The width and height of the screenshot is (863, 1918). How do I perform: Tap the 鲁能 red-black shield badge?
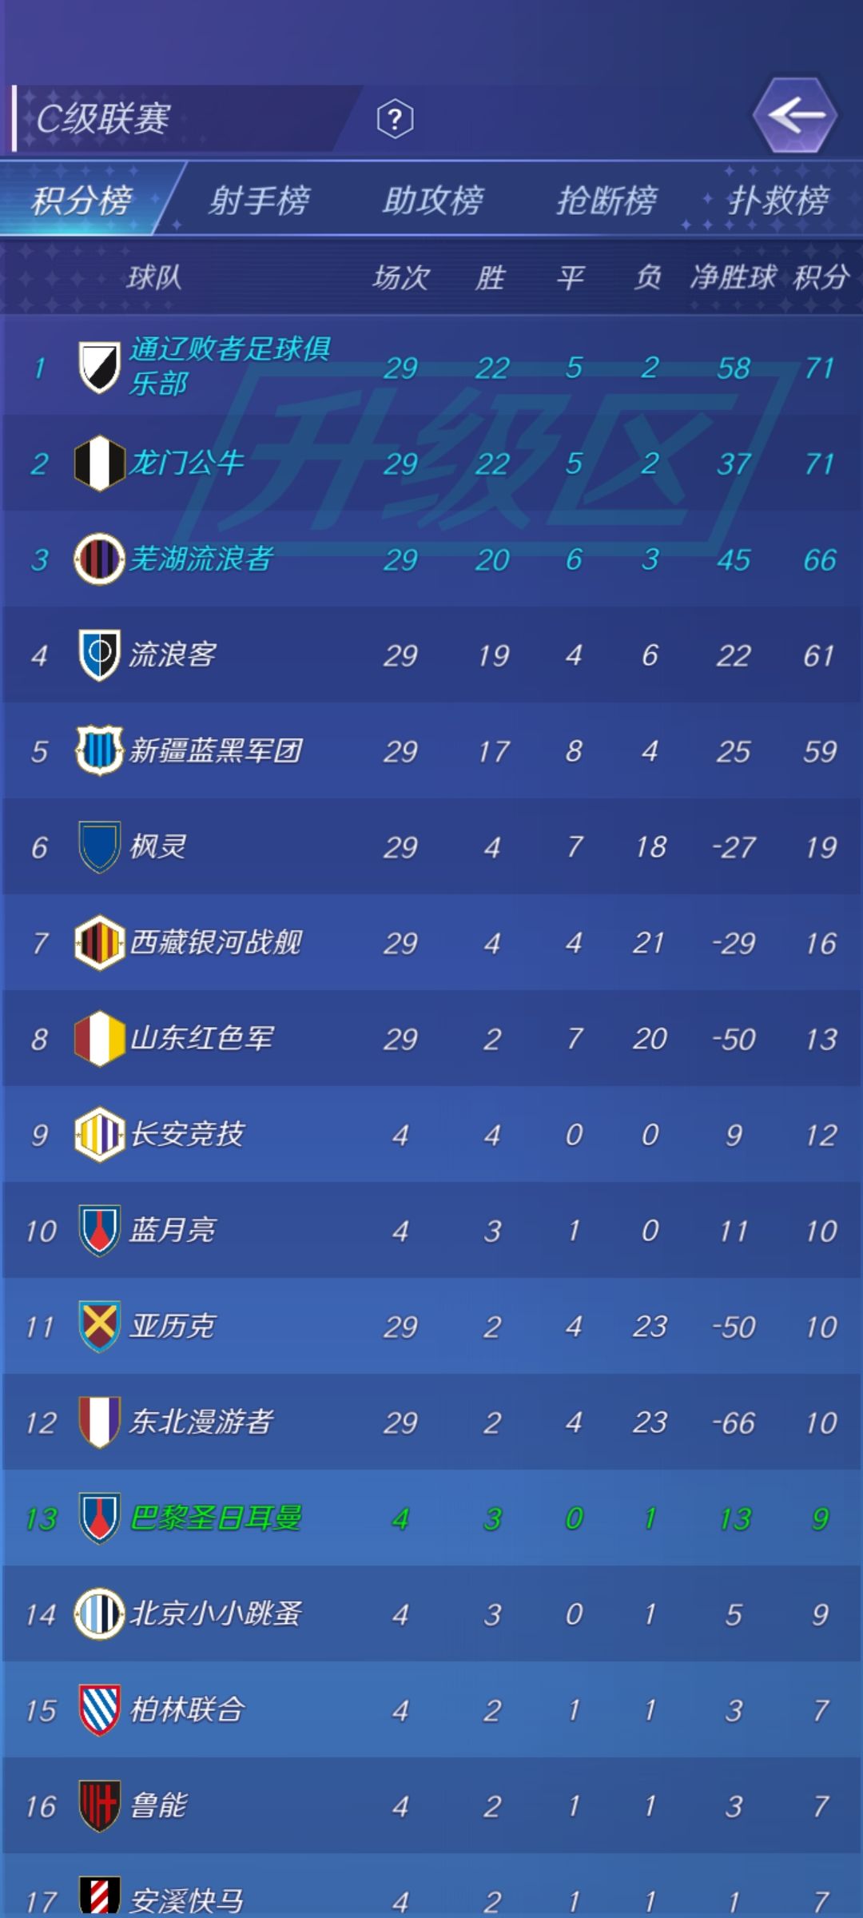pyautogui.click(x=100, y=1805)
